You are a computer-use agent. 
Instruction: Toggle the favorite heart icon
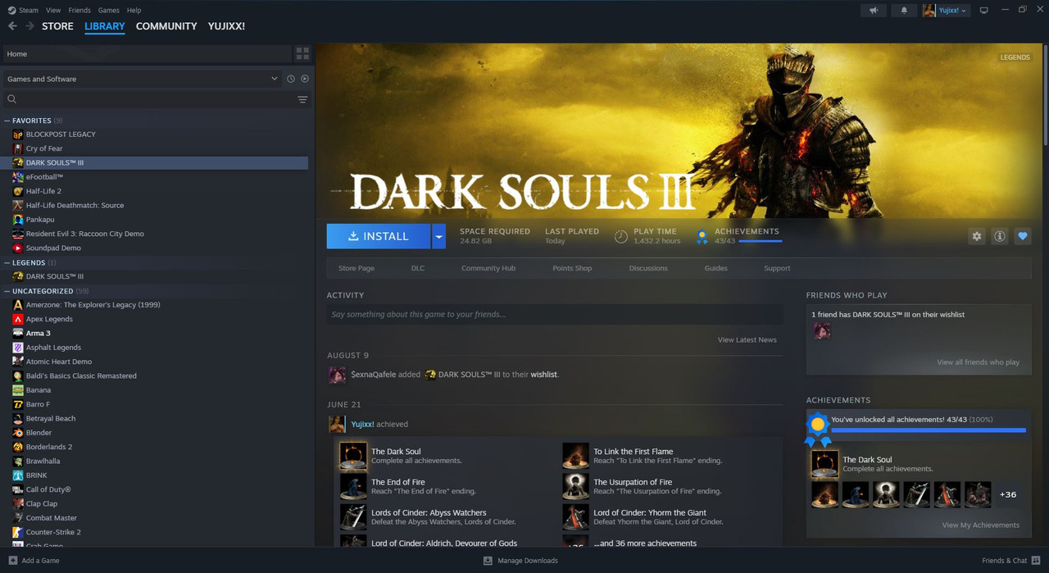tap(1023, 236)
